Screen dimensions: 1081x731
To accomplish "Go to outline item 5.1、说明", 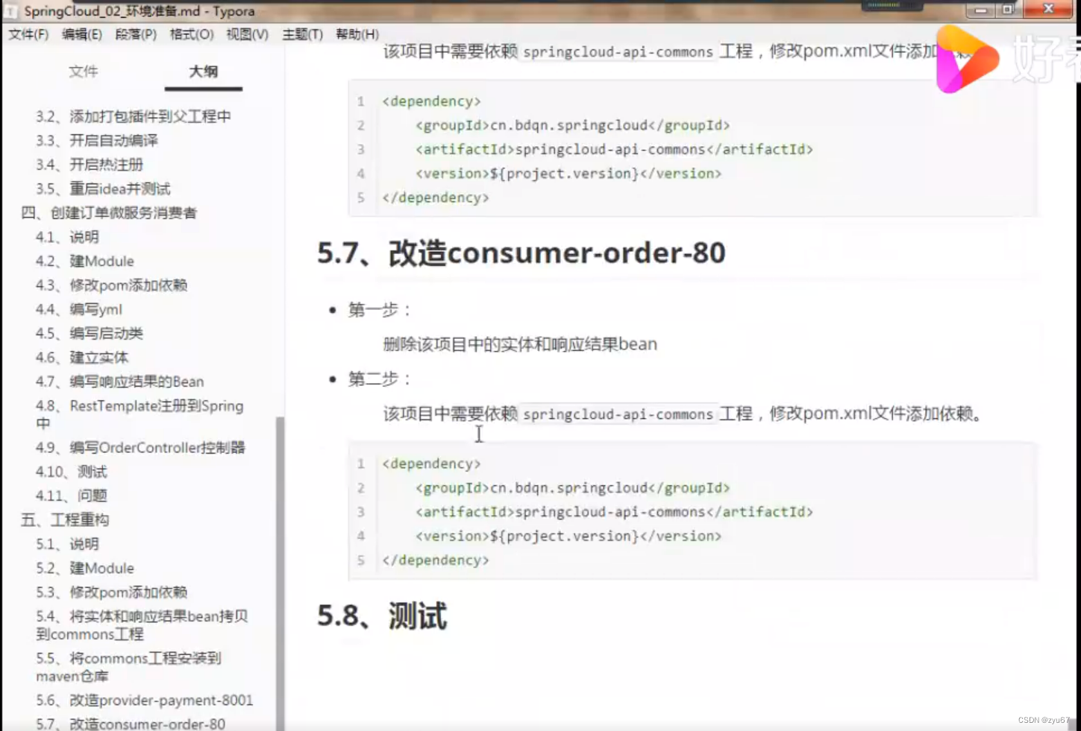I will coord(67,544).
